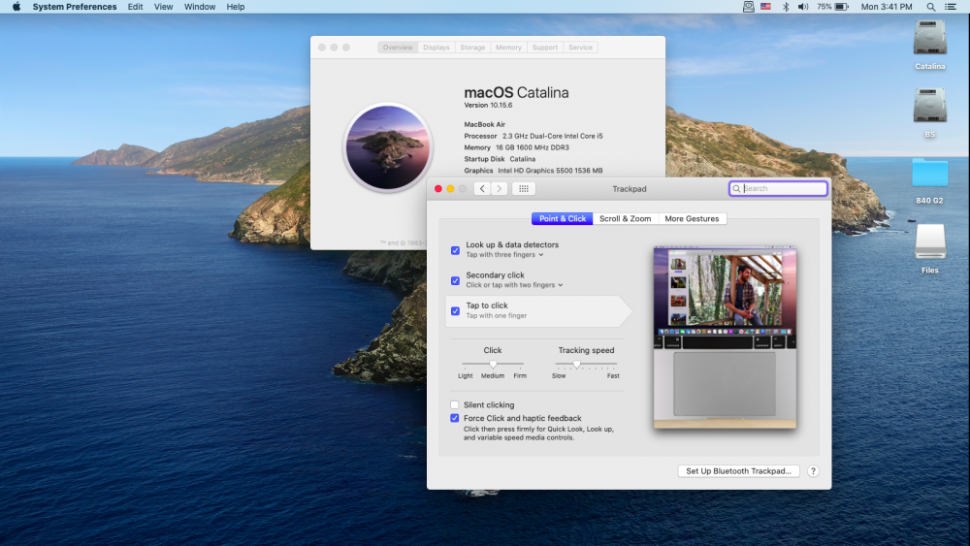The height and width of the screenshot is (546, 970).
Task: Toggle Force Click and haptic feedback
Action: [x=455, y=419]
